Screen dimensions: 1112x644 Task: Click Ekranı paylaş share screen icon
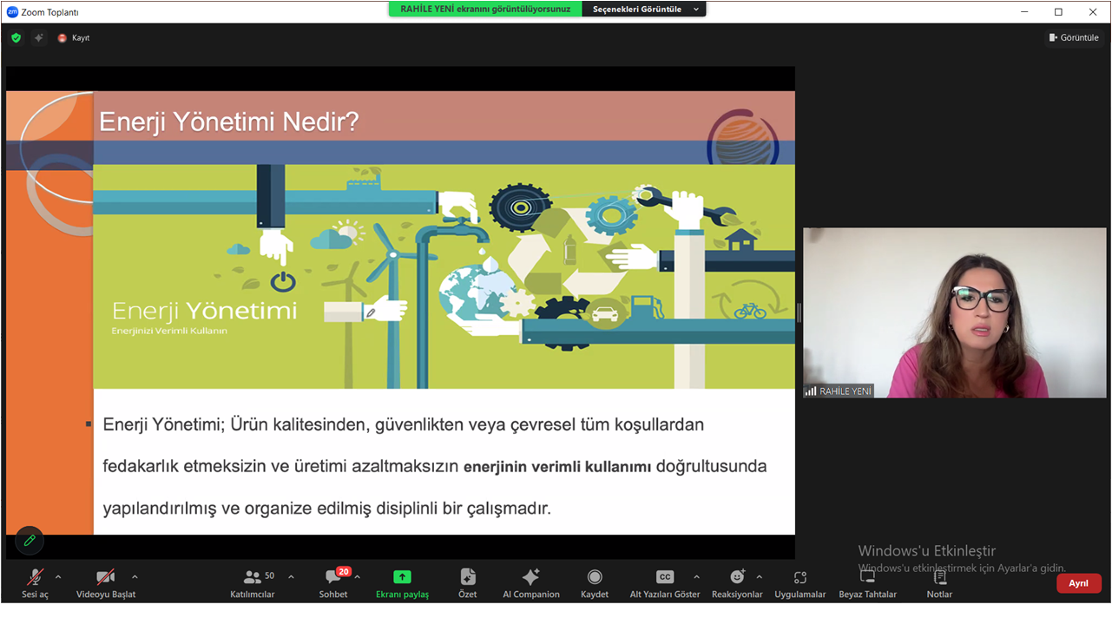(402, 578)
